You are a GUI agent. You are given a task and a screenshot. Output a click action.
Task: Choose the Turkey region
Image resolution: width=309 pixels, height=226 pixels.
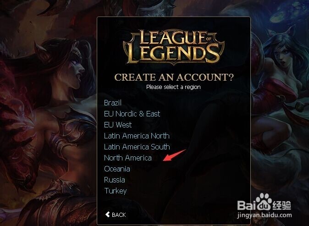pos(115,191)
